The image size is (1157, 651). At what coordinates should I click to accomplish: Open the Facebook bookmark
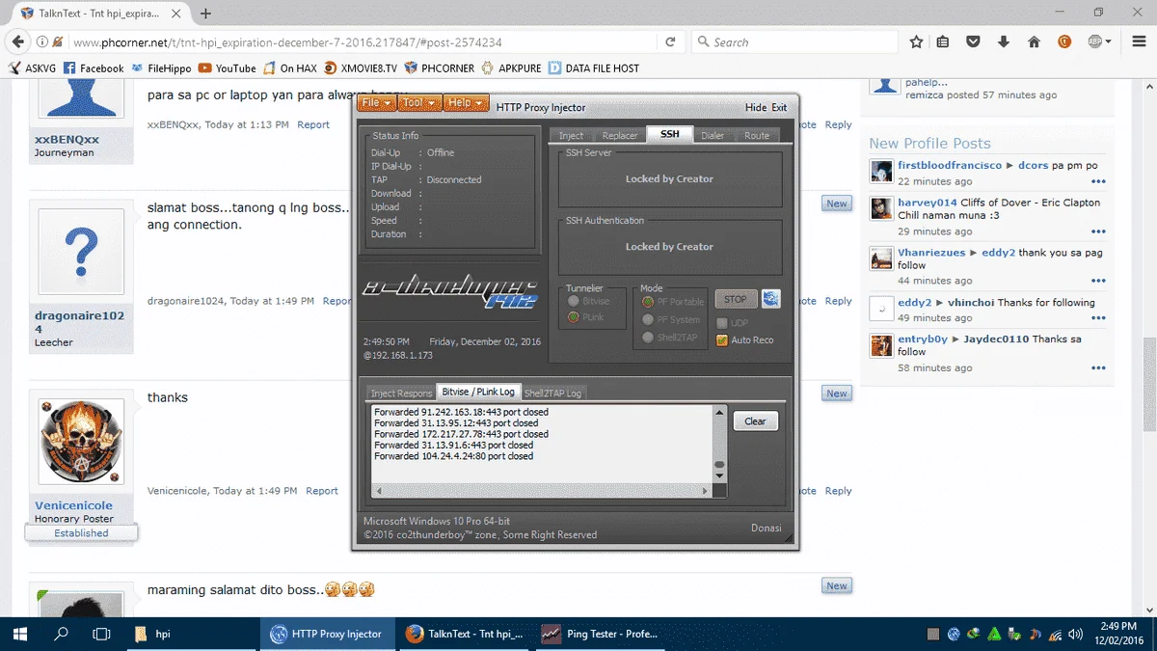point(94,68)
